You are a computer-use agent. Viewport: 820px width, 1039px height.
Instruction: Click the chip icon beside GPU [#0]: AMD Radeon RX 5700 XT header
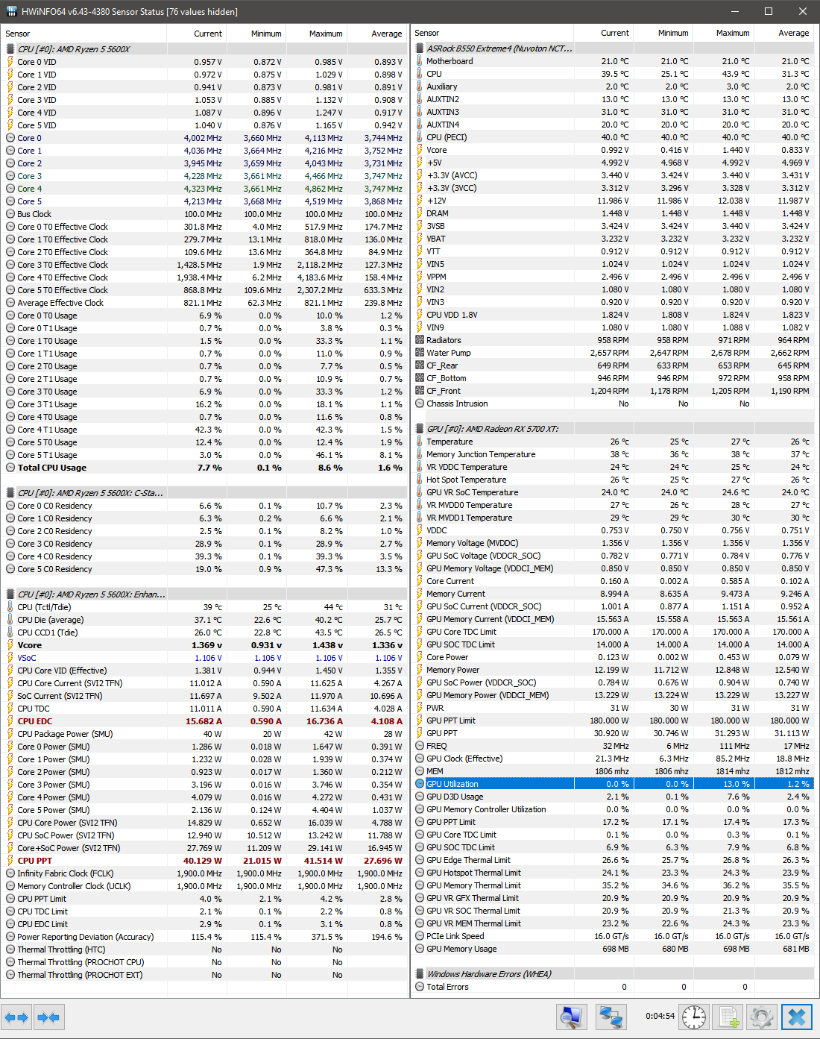point(420,429)
